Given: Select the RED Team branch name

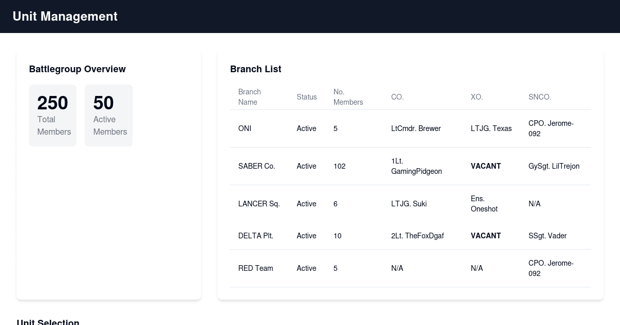Looking at the screenshot, I should pos(255,268).
